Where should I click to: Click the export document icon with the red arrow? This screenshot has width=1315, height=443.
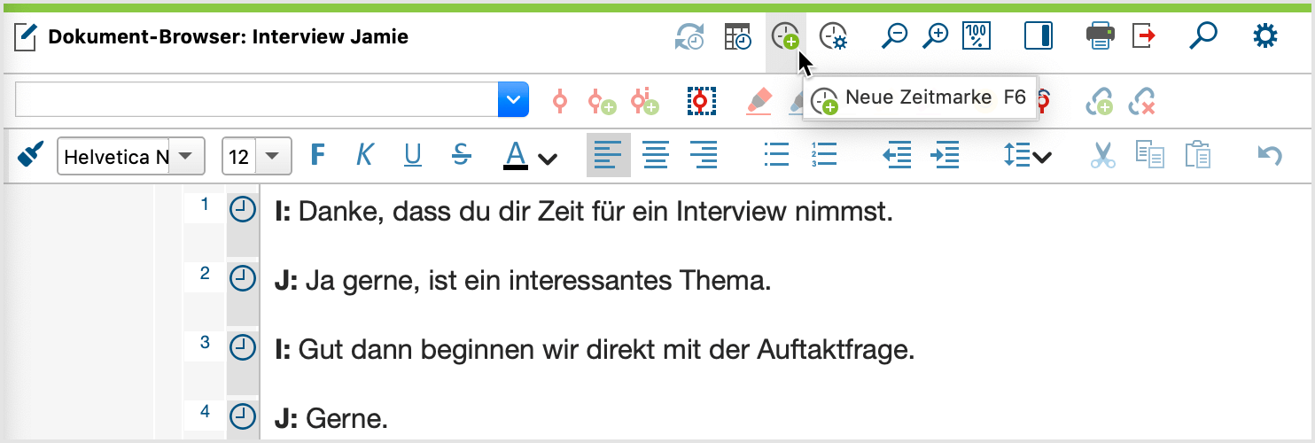point(1145,36)
